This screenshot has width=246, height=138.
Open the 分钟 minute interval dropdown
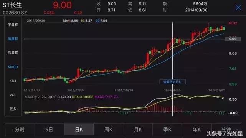pos(226,130)
